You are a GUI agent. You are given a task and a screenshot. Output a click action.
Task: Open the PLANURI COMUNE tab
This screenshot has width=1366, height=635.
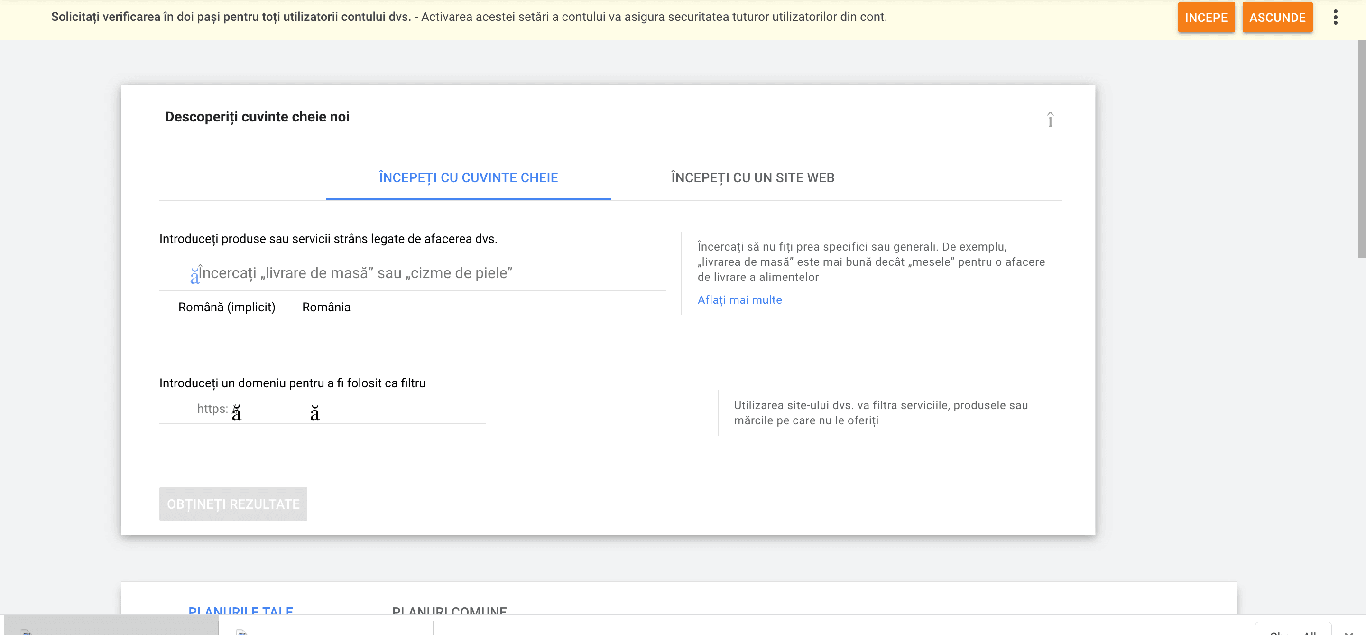pos(449,610)
